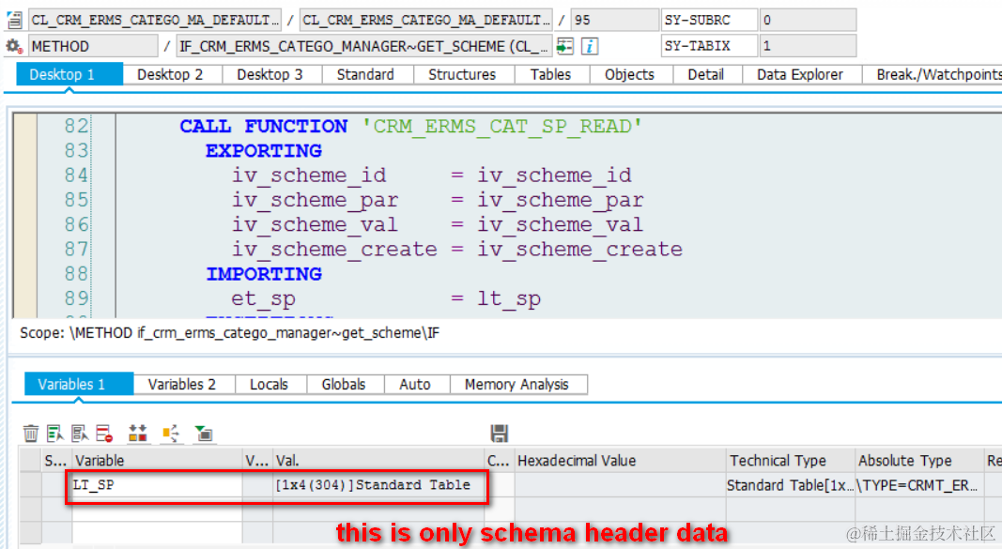
Task: Click the 'CRM_ERMS_CAT_SP_READ' function name string
Action: click(x=501, y=127)
